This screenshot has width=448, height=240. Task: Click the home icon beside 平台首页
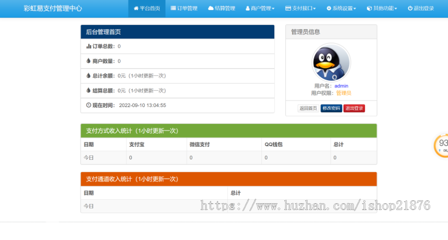[136, 8]
